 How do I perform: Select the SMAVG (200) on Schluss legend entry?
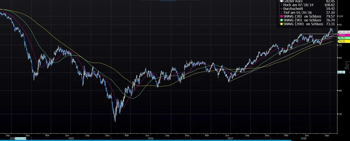(303, 24)
